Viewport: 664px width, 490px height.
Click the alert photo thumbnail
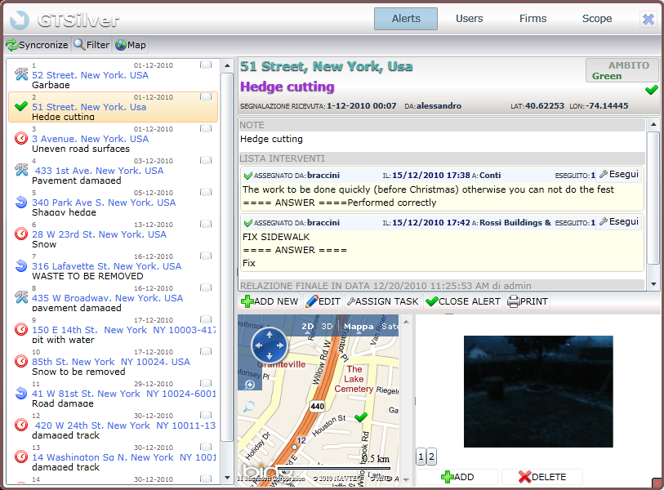pos(538,391)
